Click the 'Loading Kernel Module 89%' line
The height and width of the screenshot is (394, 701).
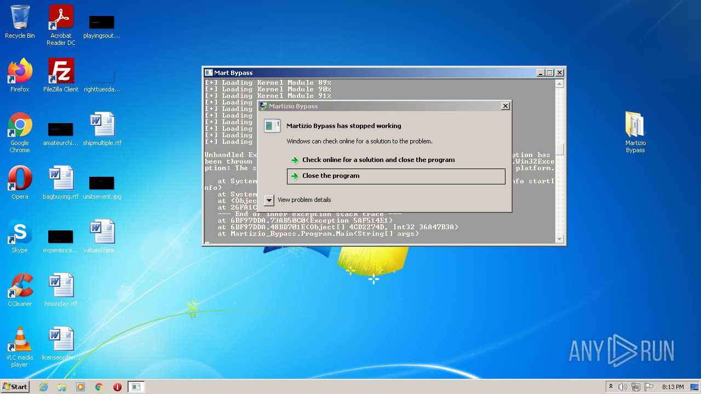[x=268, y=83]
